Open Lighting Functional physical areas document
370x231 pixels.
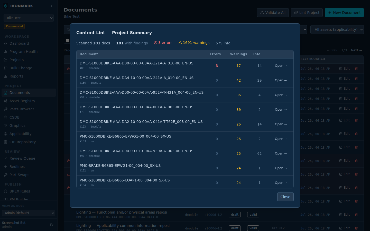[122, 212]
